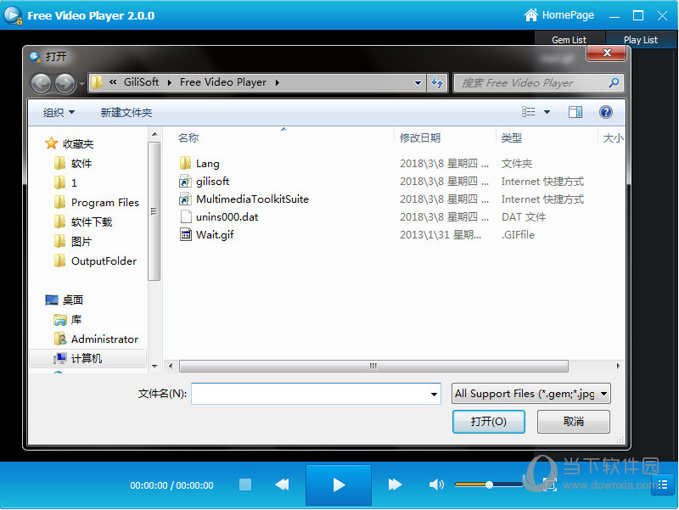Expand the address bar history dropdown

pyautogui.click(x=418, y=82)
